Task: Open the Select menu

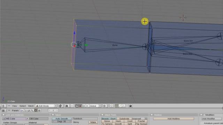Action: tap(23, 106)
